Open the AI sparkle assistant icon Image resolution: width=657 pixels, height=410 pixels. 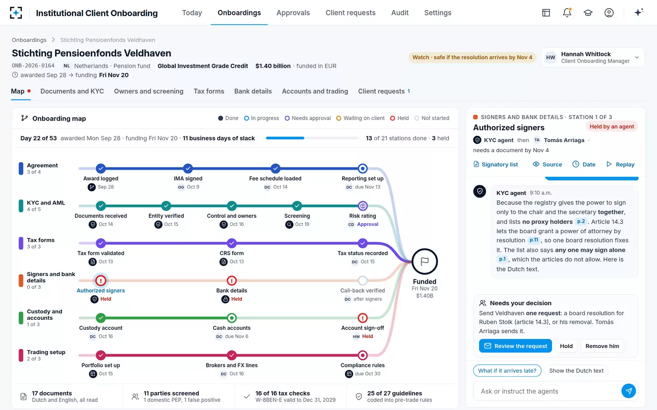tap(639, 12)
